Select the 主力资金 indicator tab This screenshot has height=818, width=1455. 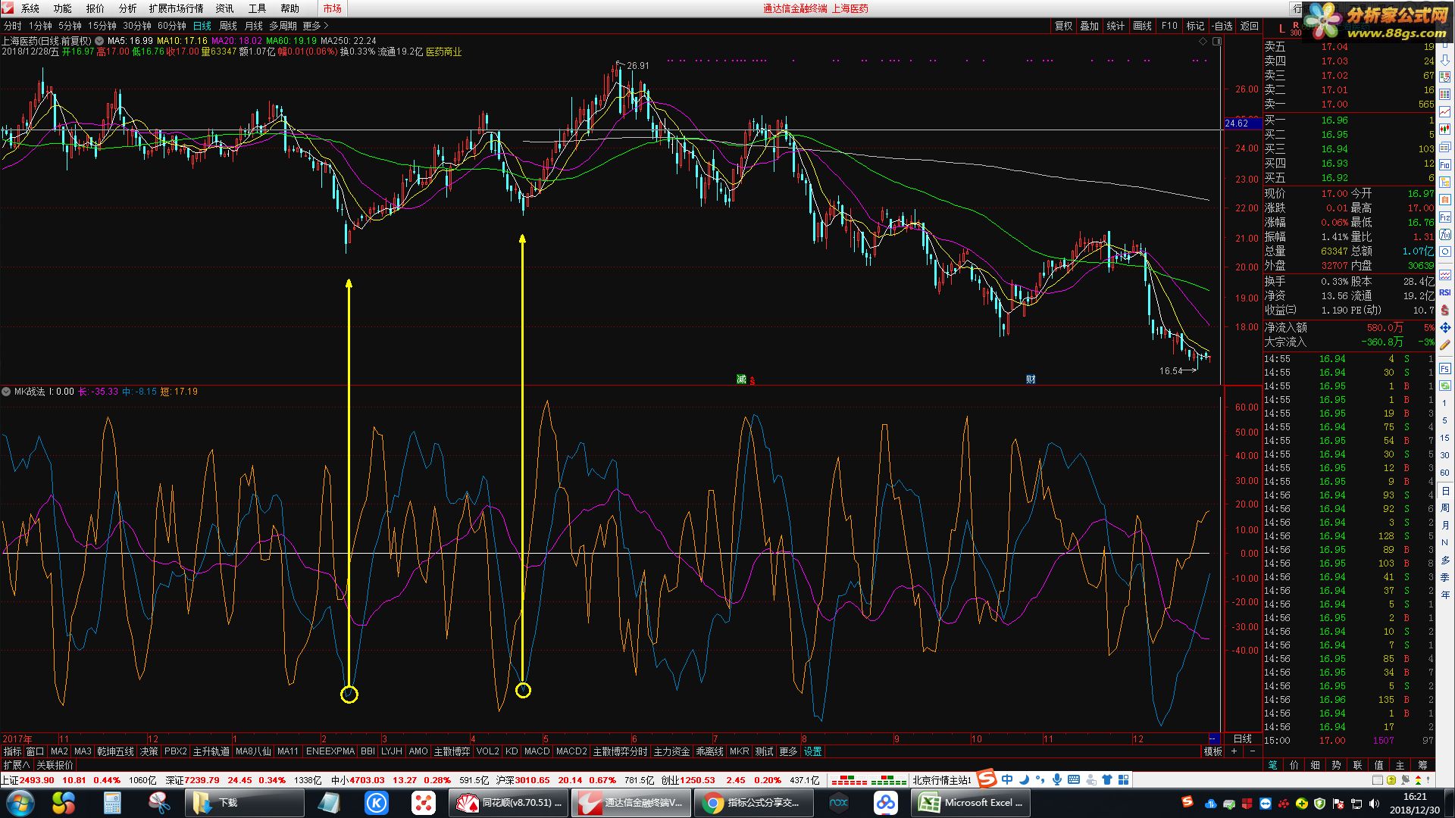coord(671,751)
